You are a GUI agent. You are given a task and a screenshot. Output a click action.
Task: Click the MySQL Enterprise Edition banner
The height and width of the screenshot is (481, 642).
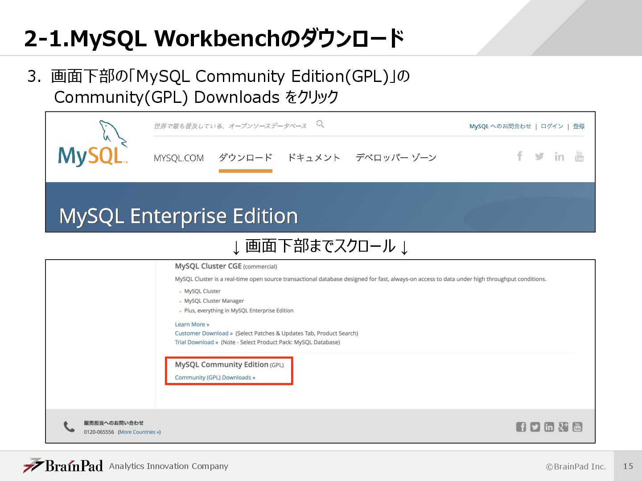[x=320, y=207]
